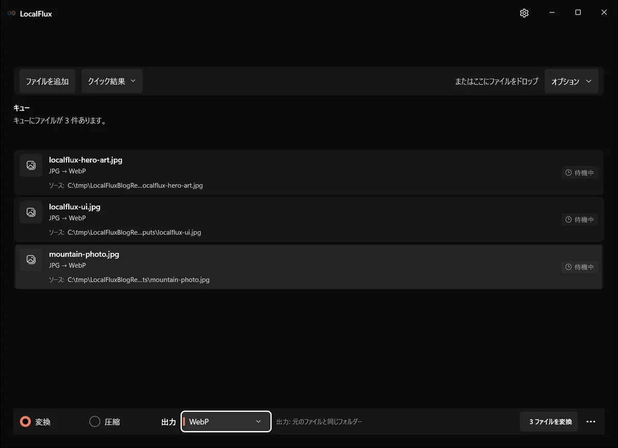Close the LocalFlux window
The width and height of the screenshot is (618, 448).
pyautogui.click(x=604, y=13)
